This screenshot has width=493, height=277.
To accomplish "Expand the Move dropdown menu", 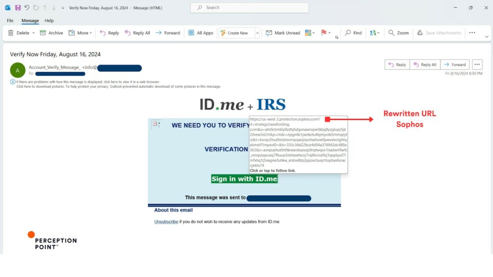I will pos(92,33).
